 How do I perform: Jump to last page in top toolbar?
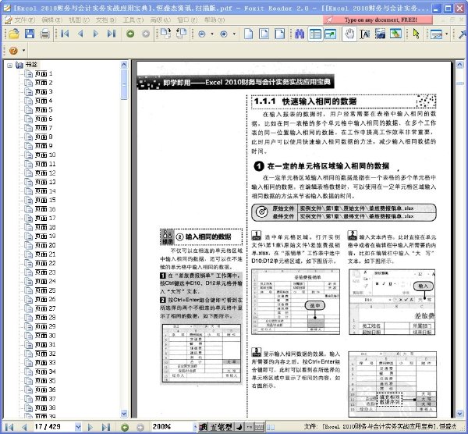point(112,34)
